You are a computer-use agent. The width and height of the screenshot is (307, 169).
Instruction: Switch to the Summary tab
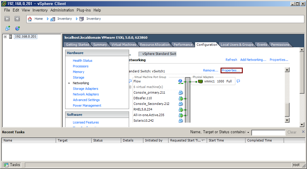point(100,45)
